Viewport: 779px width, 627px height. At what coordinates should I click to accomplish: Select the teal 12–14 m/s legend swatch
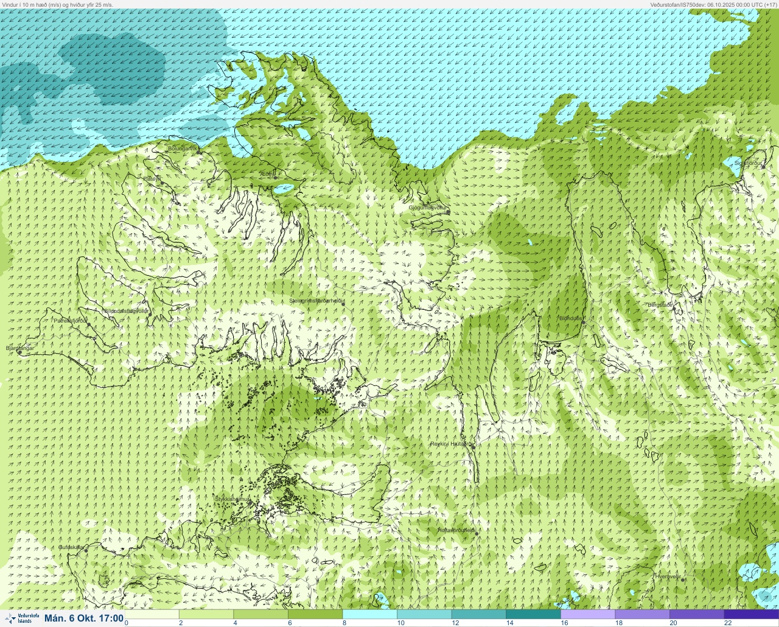(479, 614)
